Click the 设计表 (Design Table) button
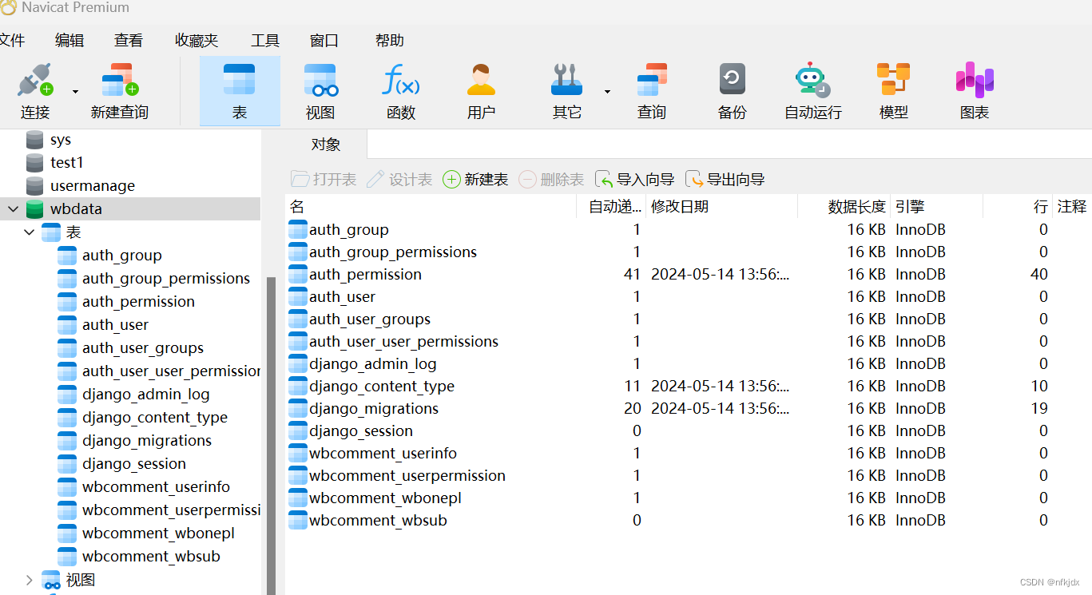The image size is (1092, 595). coord(399,180)
